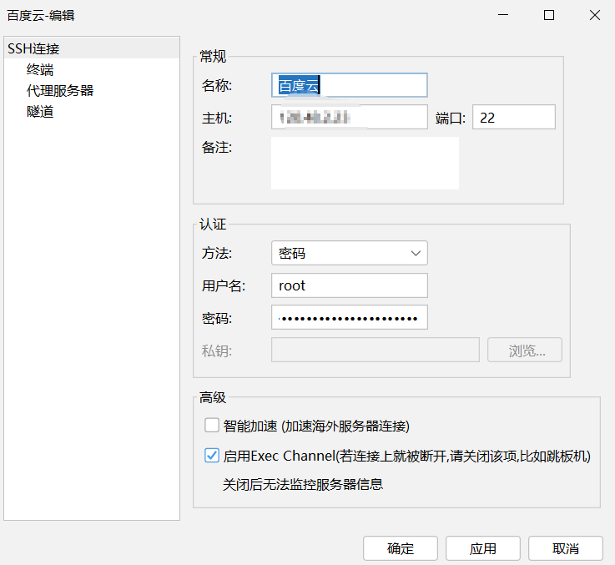
Task: Open the 终端 settings page
Action: click(40, 70)
